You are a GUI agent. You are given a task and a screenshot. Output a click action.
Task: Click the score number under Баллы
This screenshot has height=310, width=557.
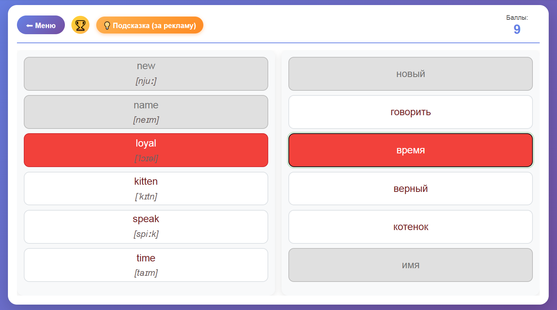point(517,29)
